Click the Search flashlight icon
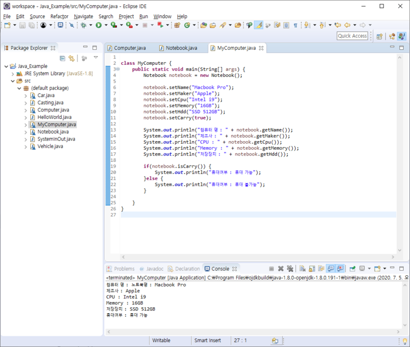 click(x=223, y=25)
